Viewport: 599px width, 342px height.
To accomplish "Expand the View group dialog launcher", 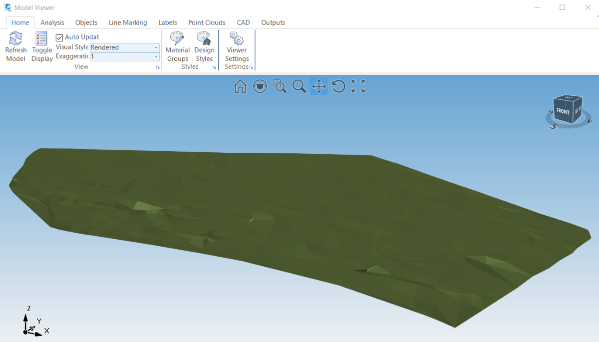I will click(x=158, y=67).
